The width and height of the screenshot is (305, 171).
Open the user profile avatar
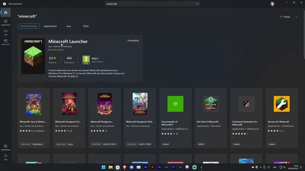tap(272, 4)
